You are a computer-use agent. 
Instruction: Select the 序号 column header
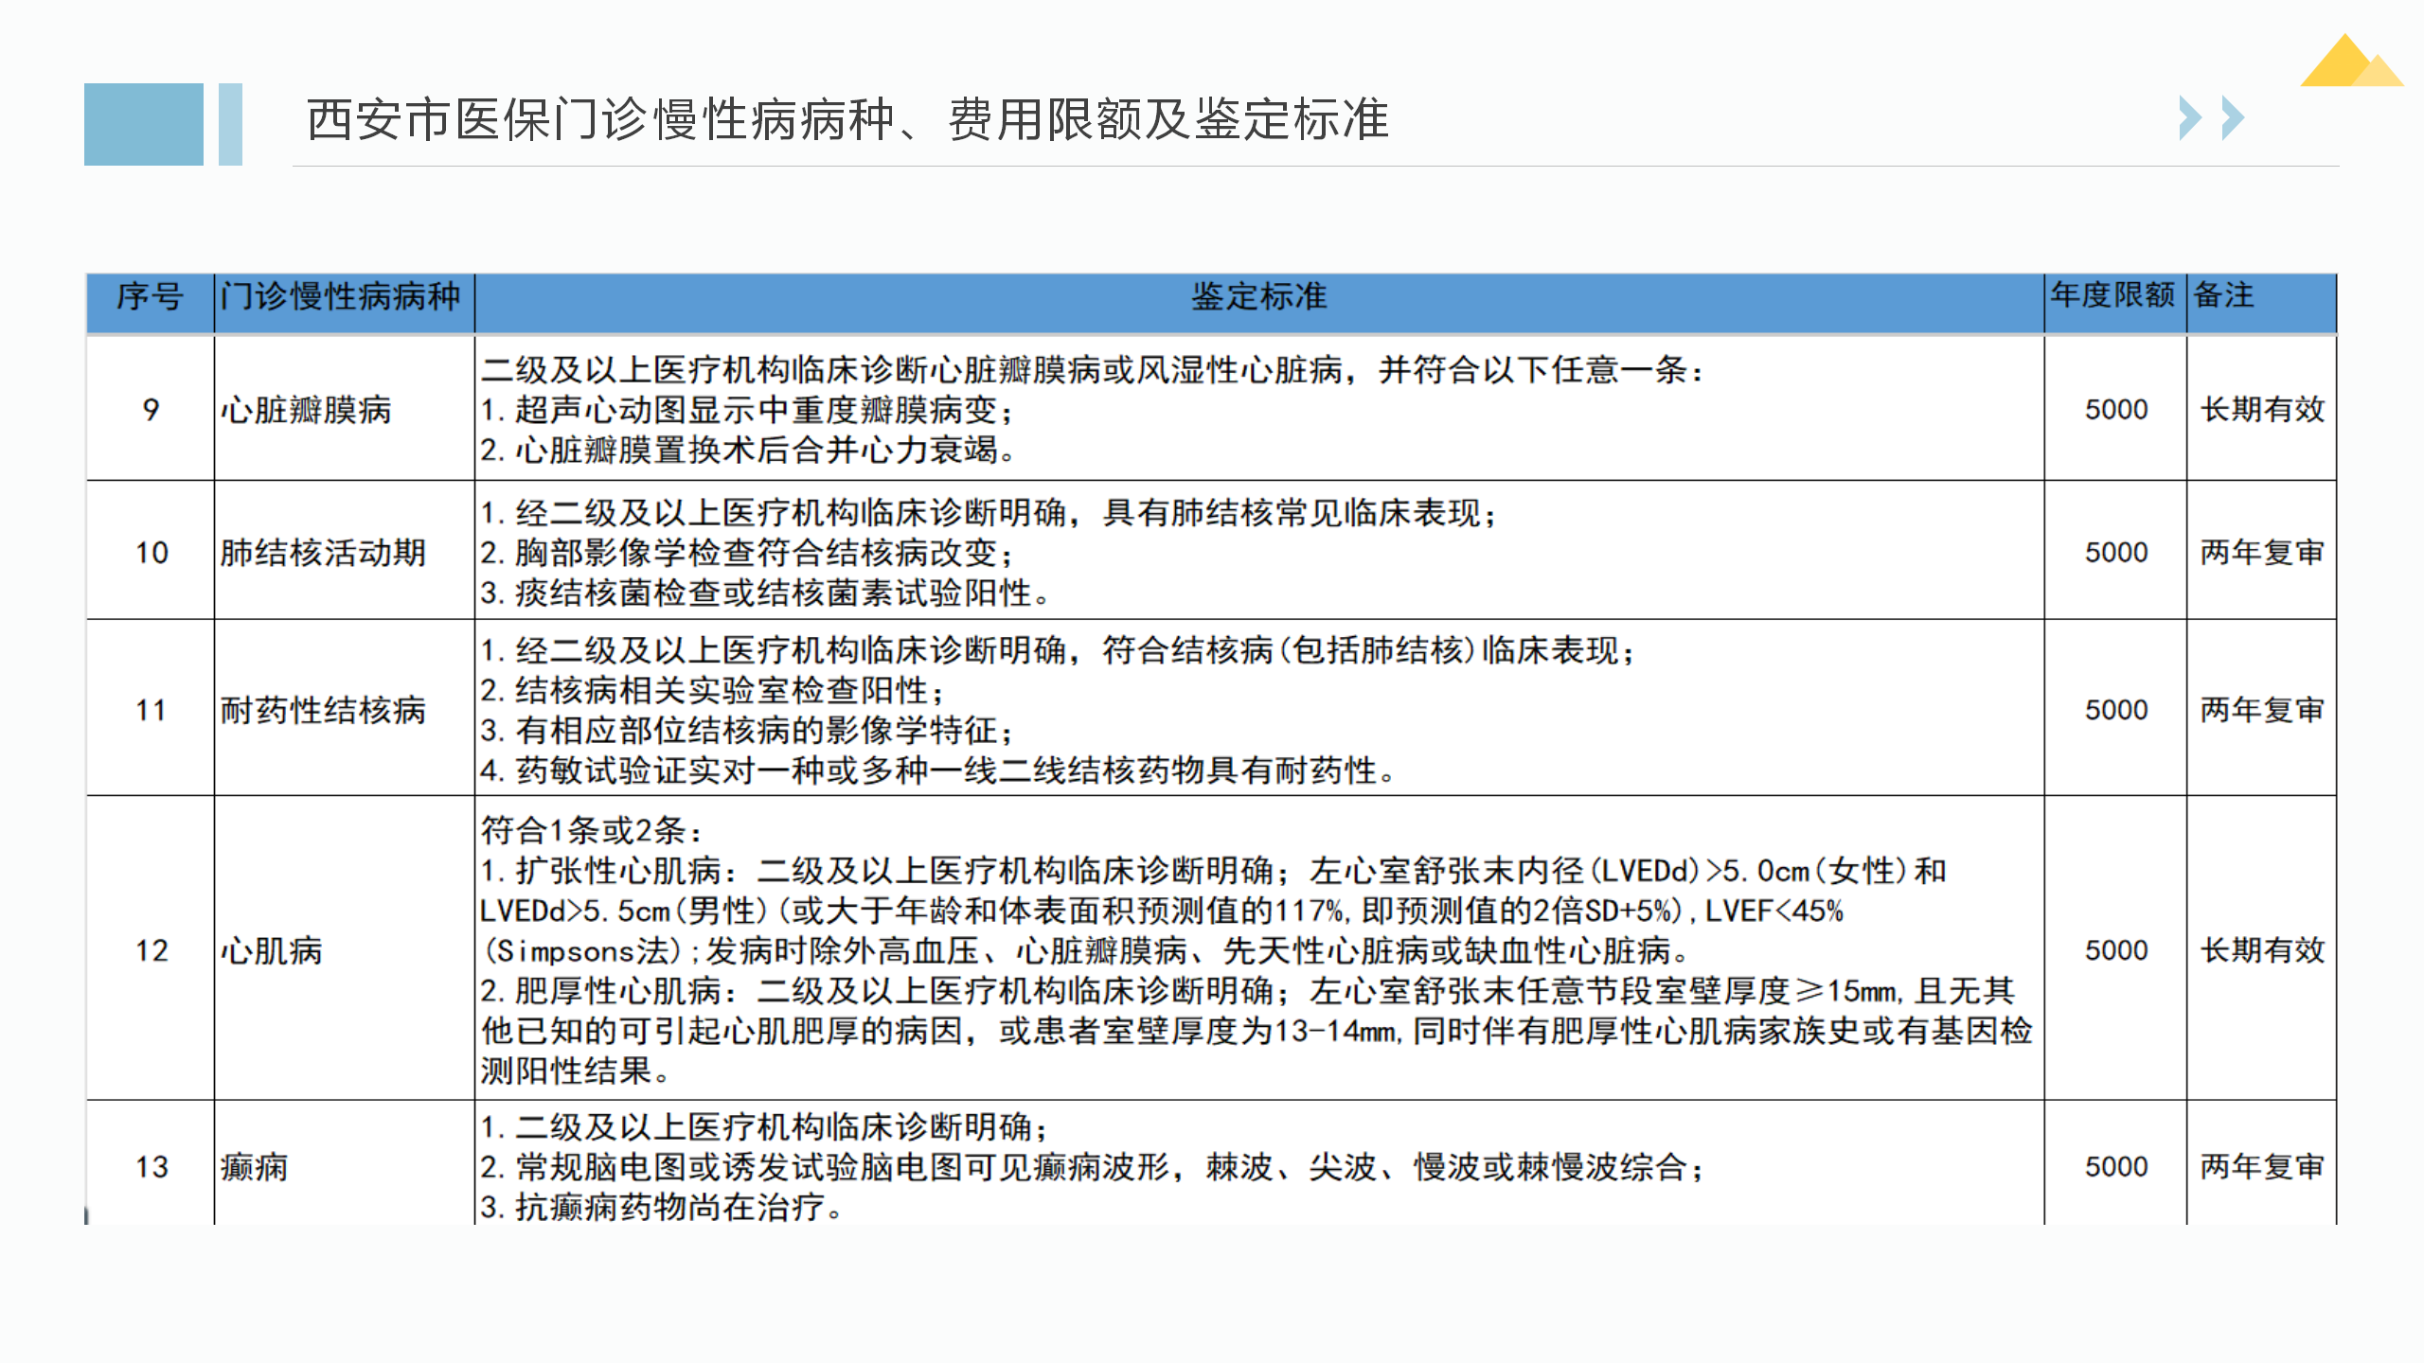[x=150, y=297]
